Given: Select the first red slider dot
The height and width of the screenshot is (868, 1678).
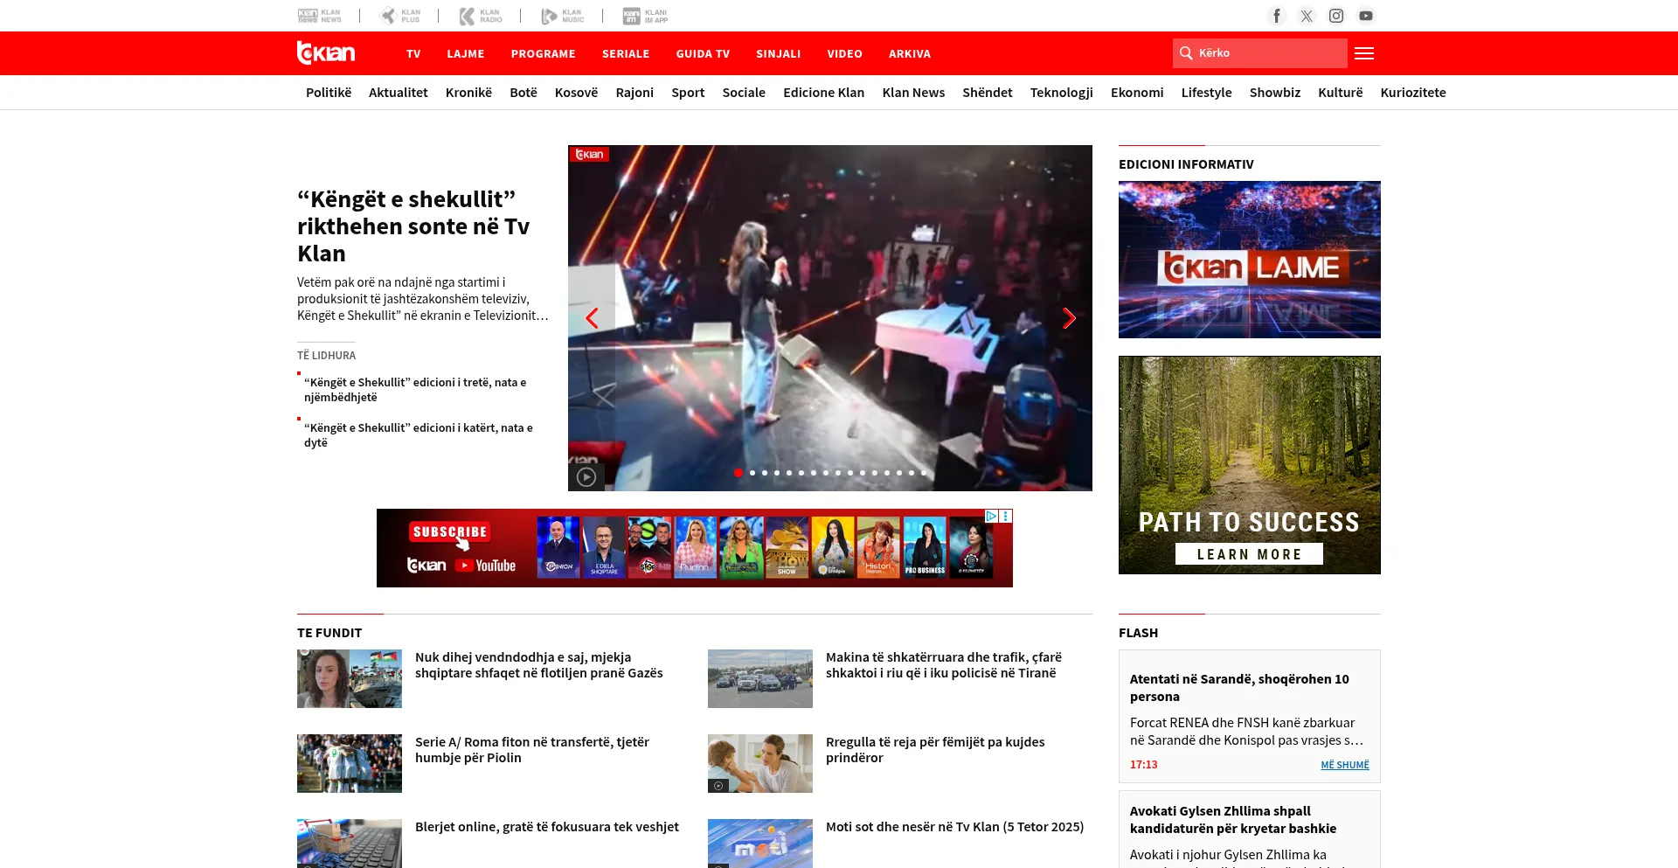Looking at the screenshot, I should tap(738, 473).
